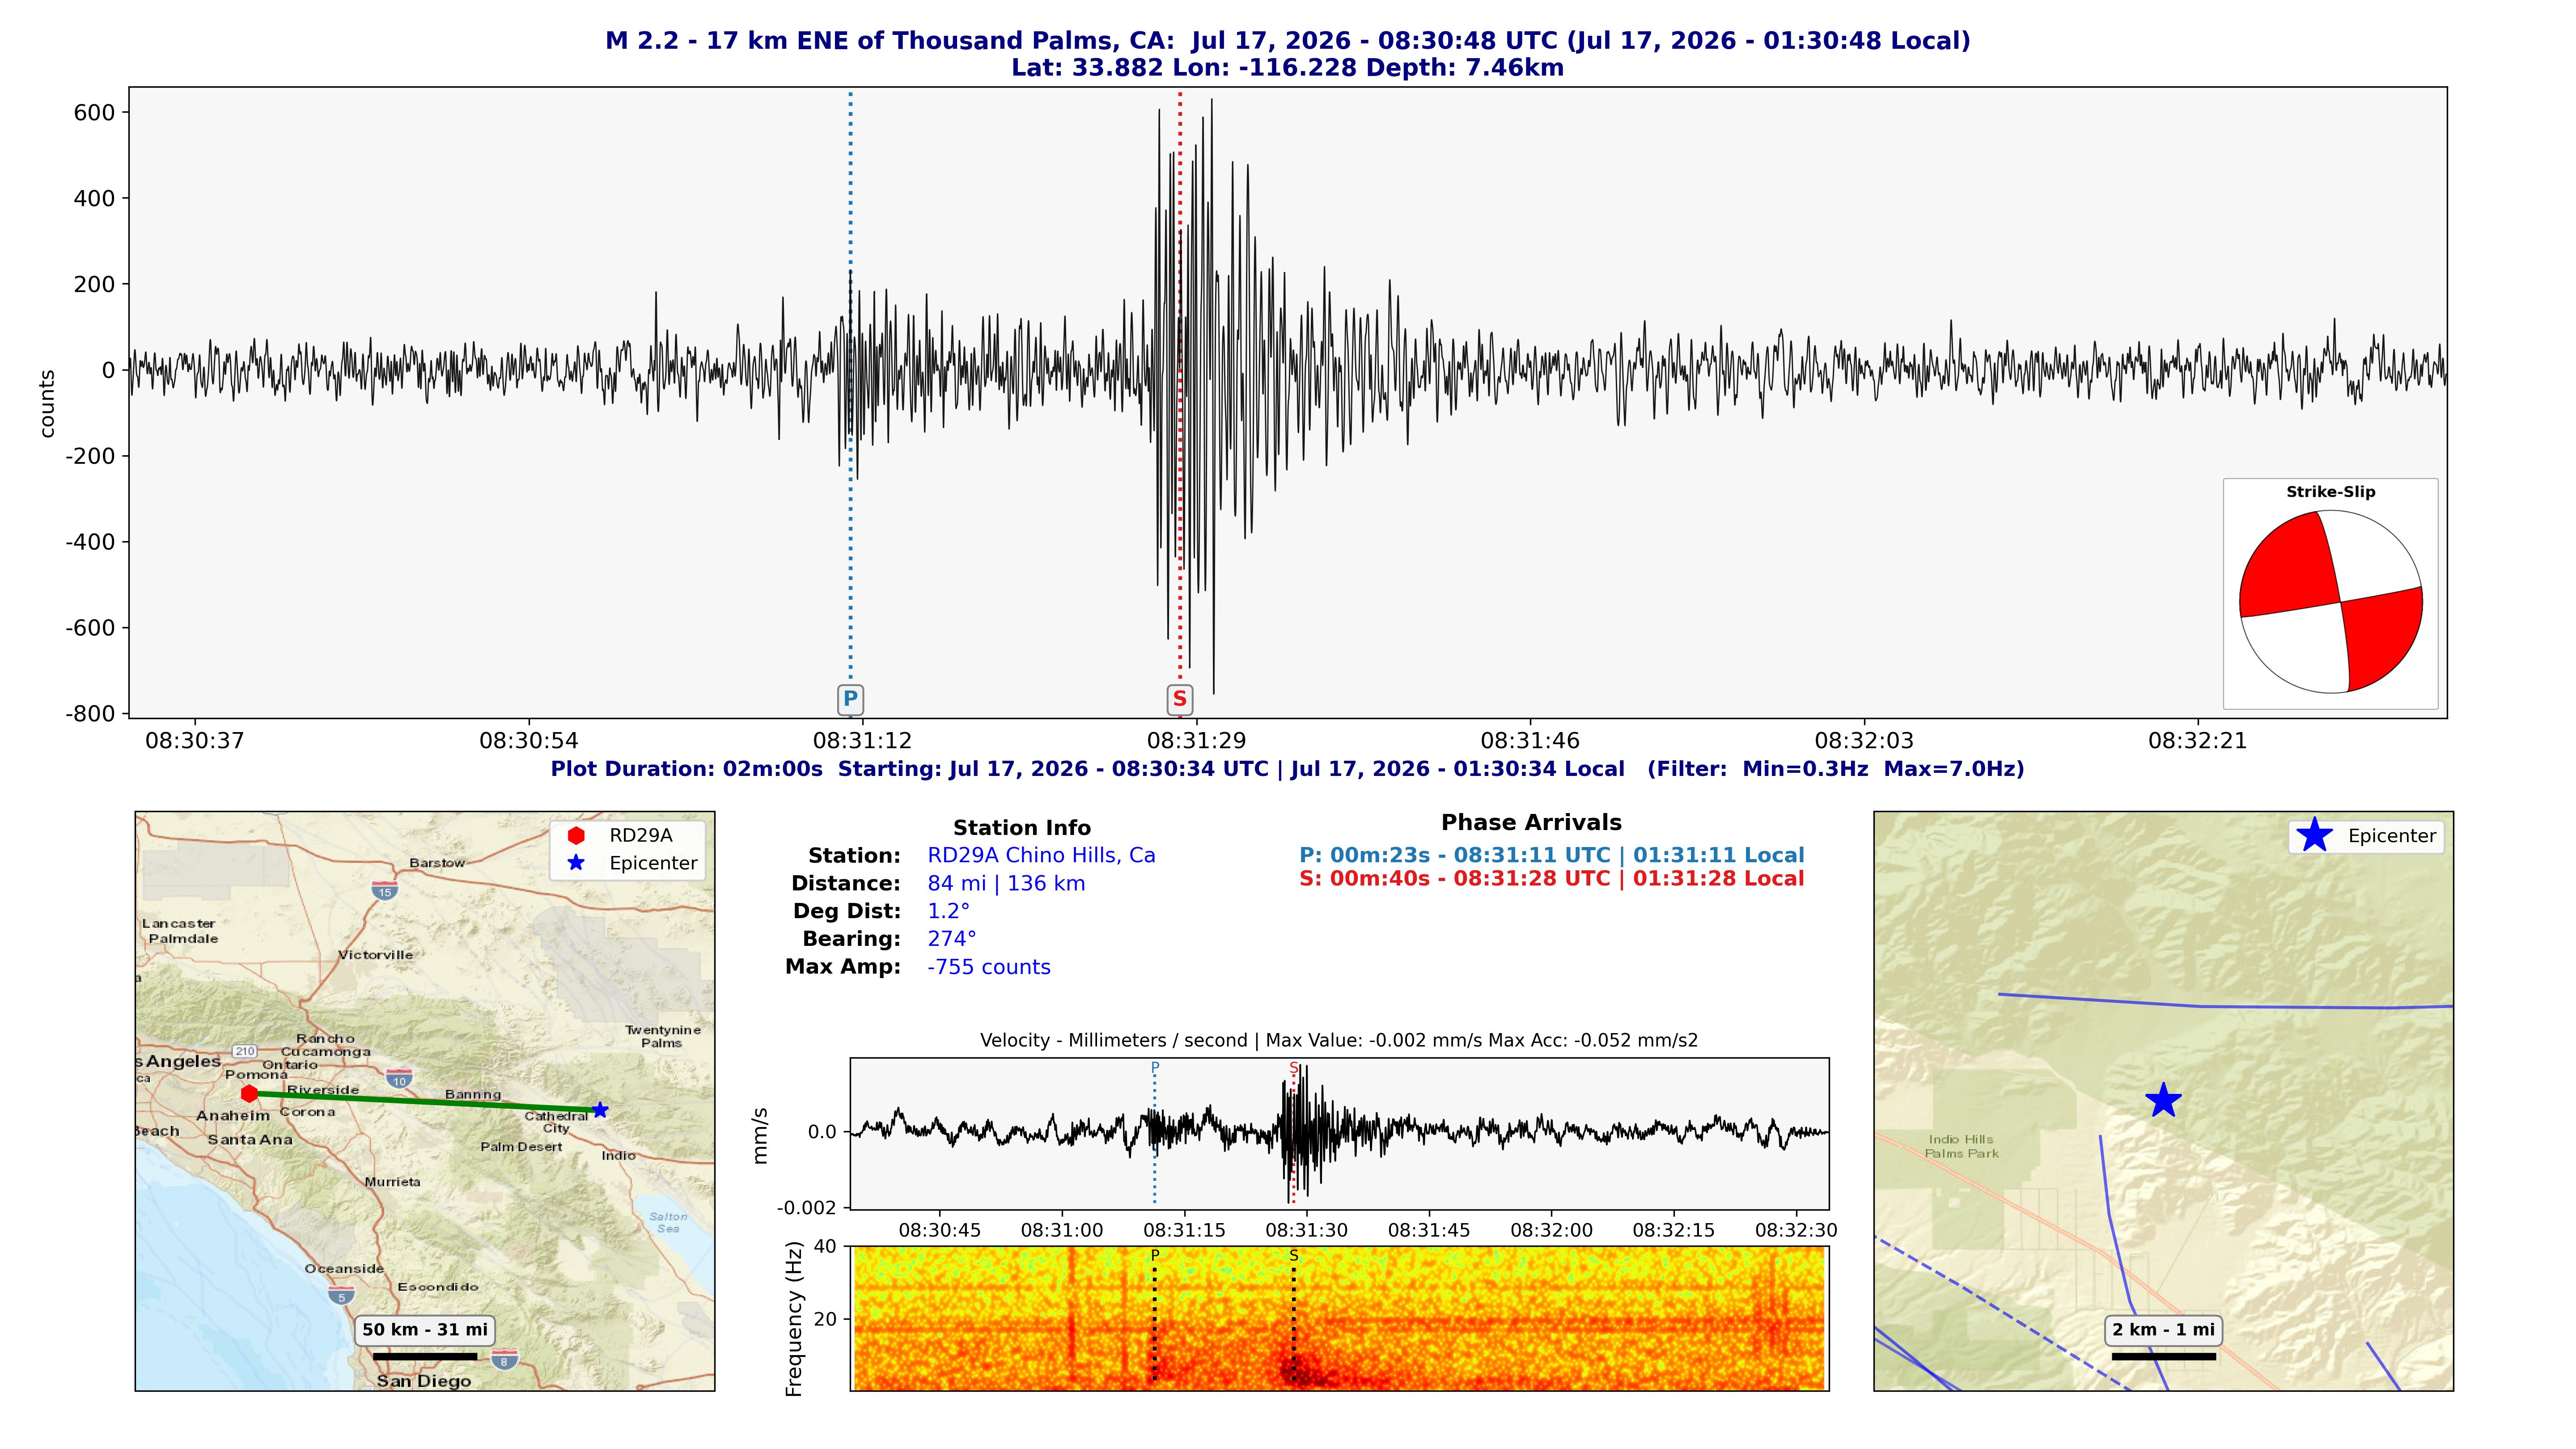2576x1449 pixels.
Task: Click the '08:30:37' tick label on the main plot
Action: coord(195,741)
